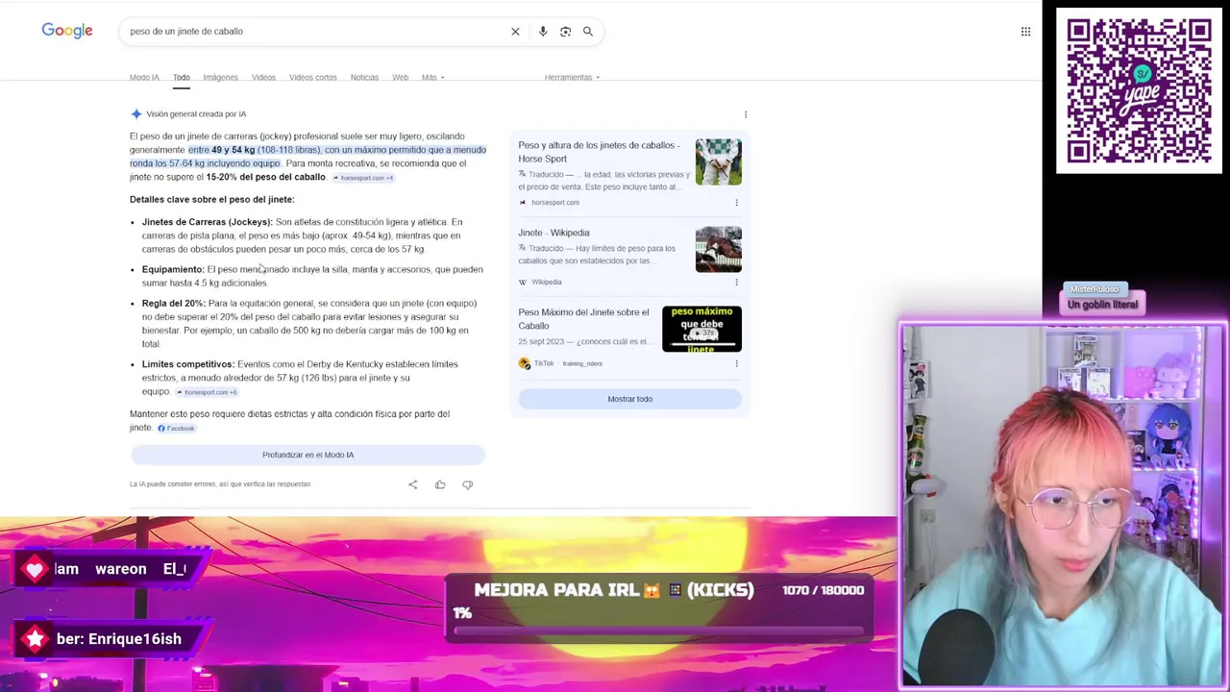1230x692 pixels.
Task: Open the Google apps grid icon
Action: [1025, 32]
